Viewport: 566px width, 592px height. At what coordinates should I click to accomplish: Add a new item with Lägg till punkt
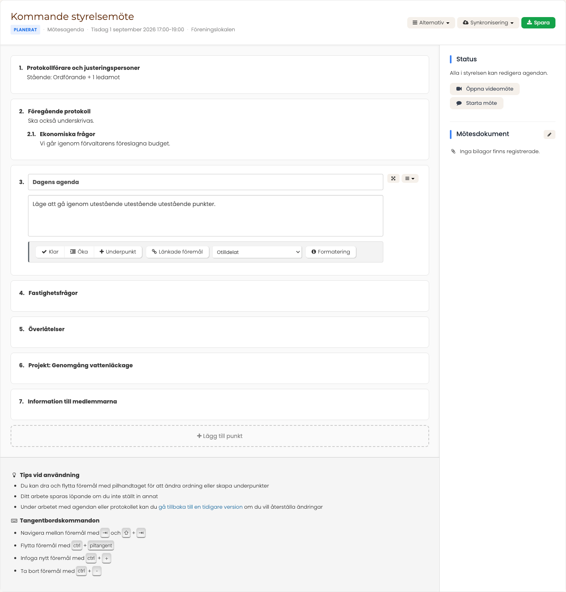(x=220, y=436)
